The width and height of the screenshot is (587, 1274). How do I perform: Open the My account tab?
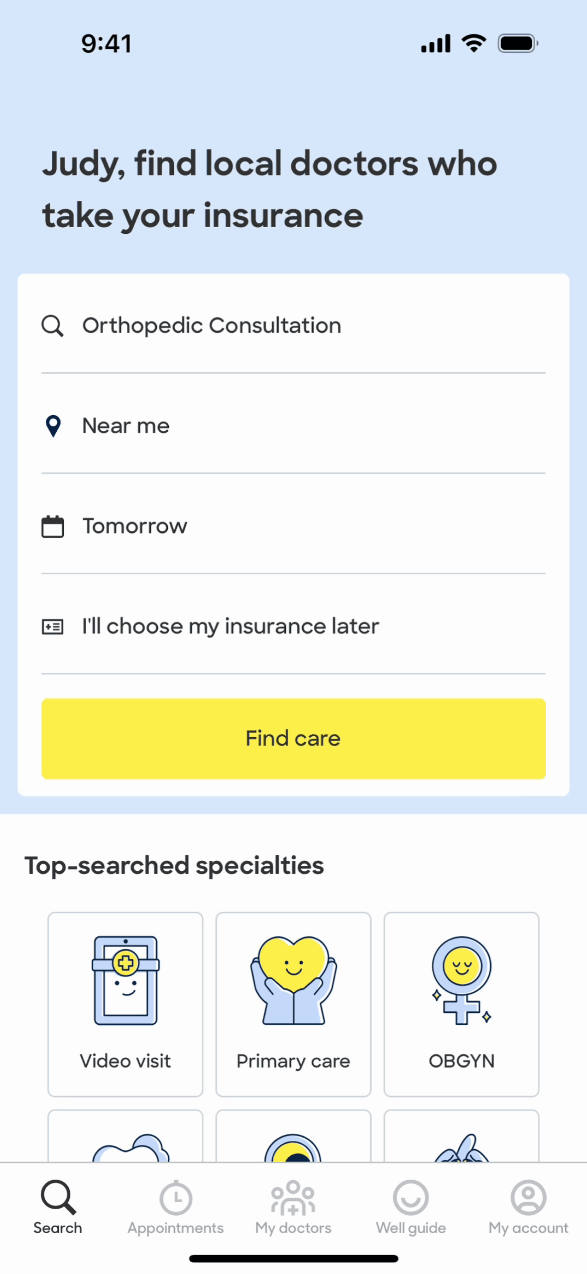point(528,1207)
